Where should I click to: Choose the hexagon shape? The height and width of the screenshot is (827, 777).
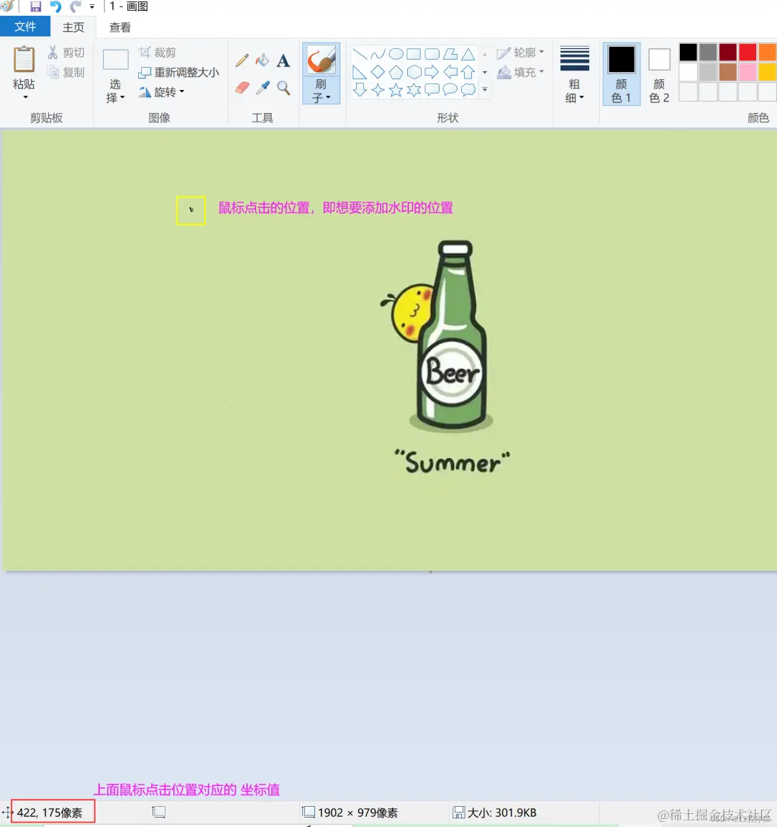(x=414, y=72)
